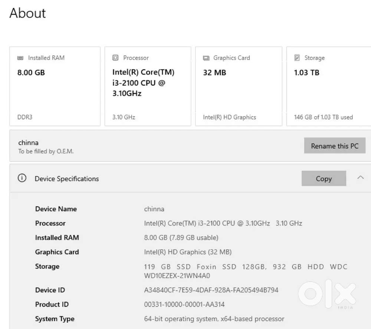
Task: Collapse the Device Specifications section chevron
Action: 360,178
